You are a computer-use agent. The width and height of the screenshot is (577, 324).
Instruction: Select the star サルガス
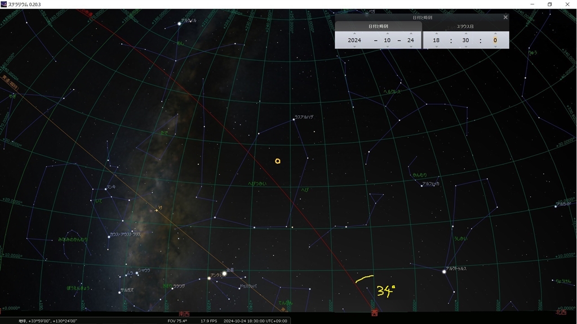pyautogui.click(x=119, y=292)
